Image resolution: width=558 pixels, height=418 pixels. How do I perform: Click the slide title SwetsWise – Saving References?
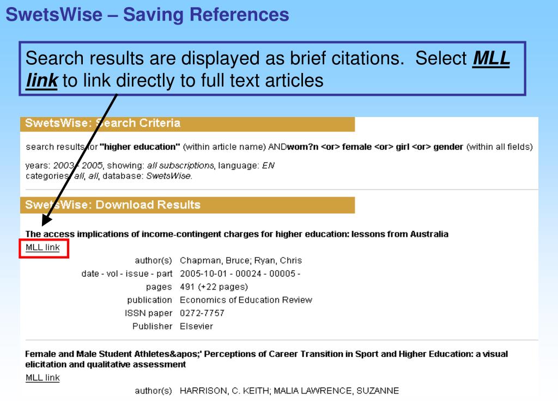coord(147,15)
